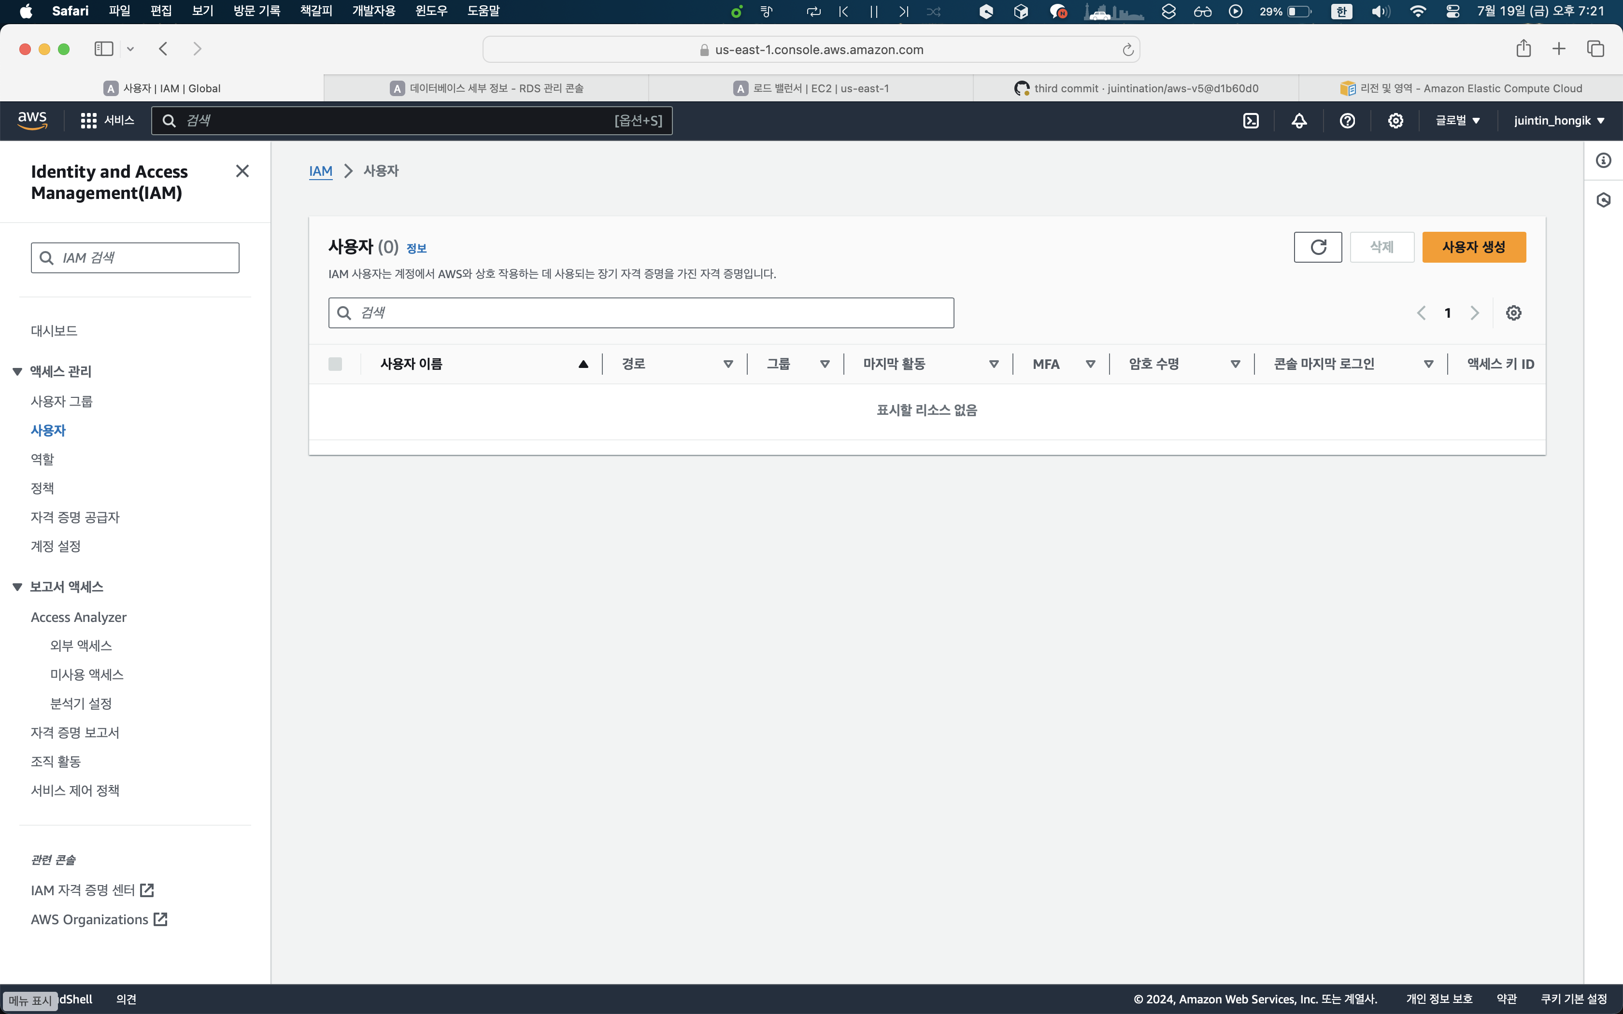Image resolution: width=1623 pixels, height=1014 pixels.
Task: Open the notifications bell icon
Action: pyautogui.click(x=1299, y=121)
